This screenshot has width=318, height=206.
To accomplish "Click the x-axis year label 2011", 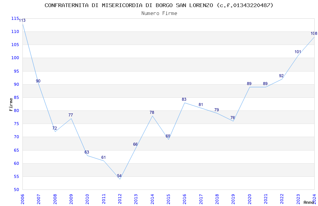I will click(x=103, y=199).
